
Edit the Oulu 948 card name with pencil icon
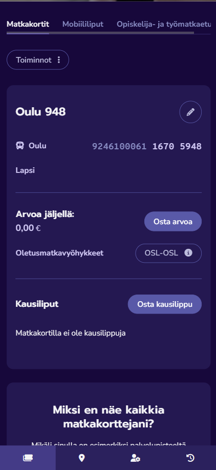pyautogui.click(x=190, y=112)
